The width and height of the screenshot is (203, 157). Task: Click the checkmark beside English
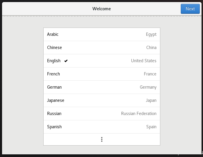[x=66, y=61]
